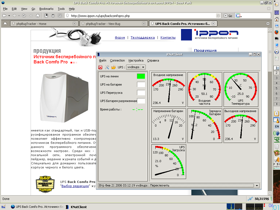
Task: Click the browser vertical scrollbar down arrow
Action: coord(270,193)
